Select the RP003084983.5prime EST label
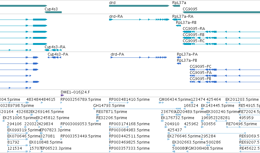The width and height of the screenshot is (260, 153). coord(129,130)
